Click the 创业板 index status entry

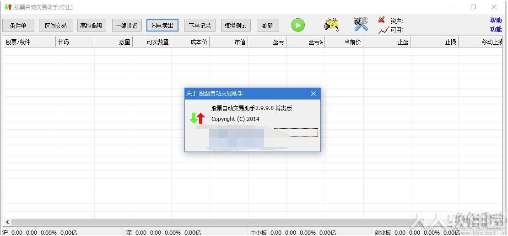417,232
